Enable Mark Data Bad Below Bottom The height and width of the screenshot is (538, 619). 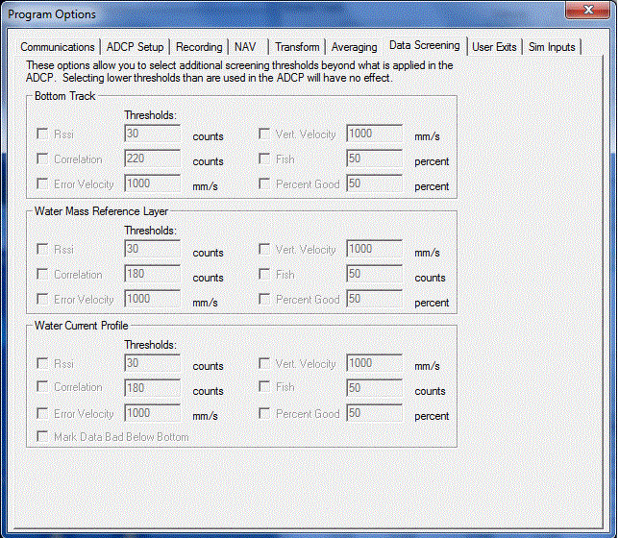[42, 437]
